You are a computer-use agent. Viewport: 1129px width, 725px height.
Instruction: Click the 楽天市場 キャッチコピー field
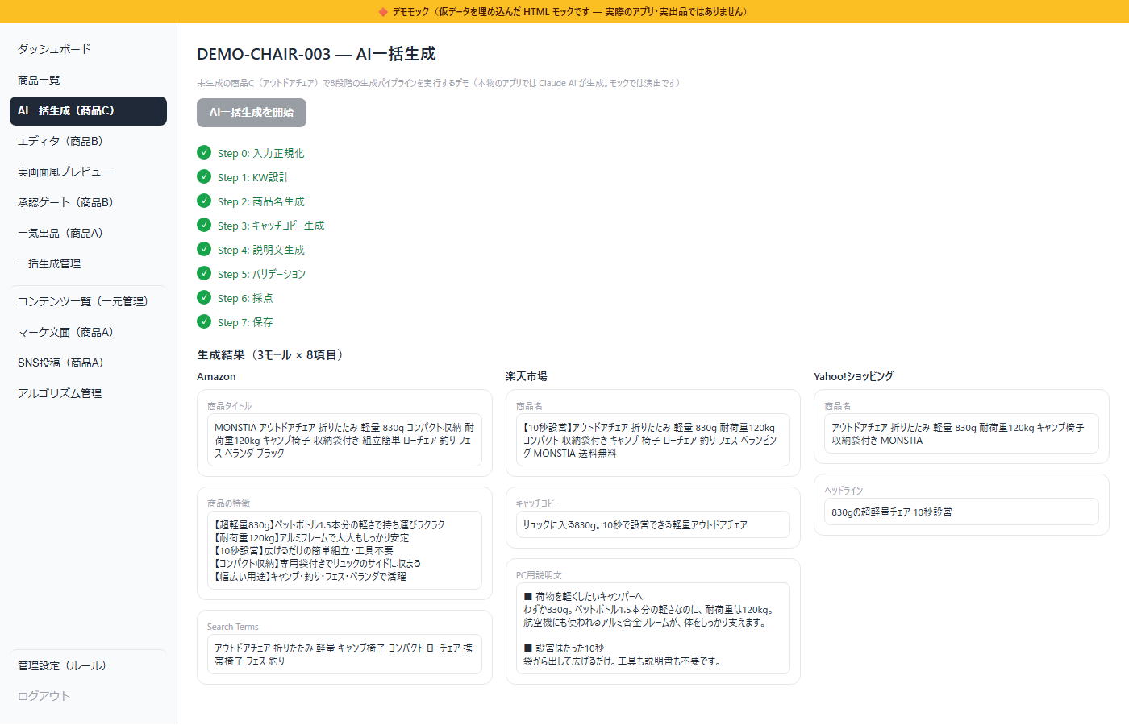click(x=653, y=524)
